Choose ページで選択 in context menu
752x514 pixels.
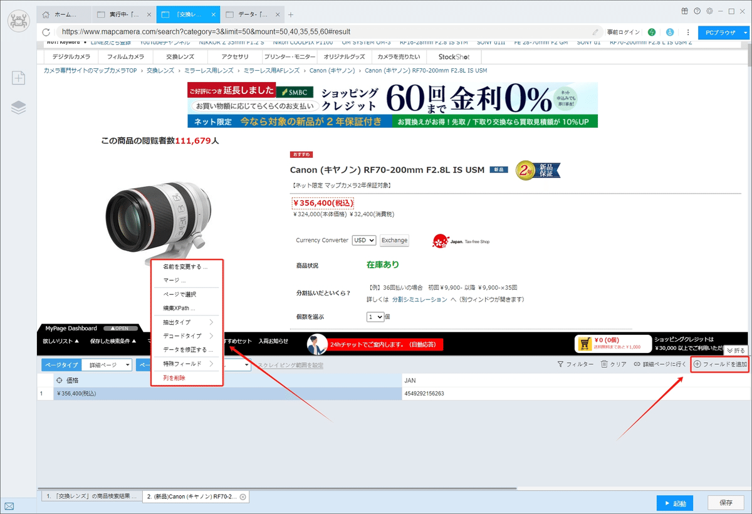(180, 294)
